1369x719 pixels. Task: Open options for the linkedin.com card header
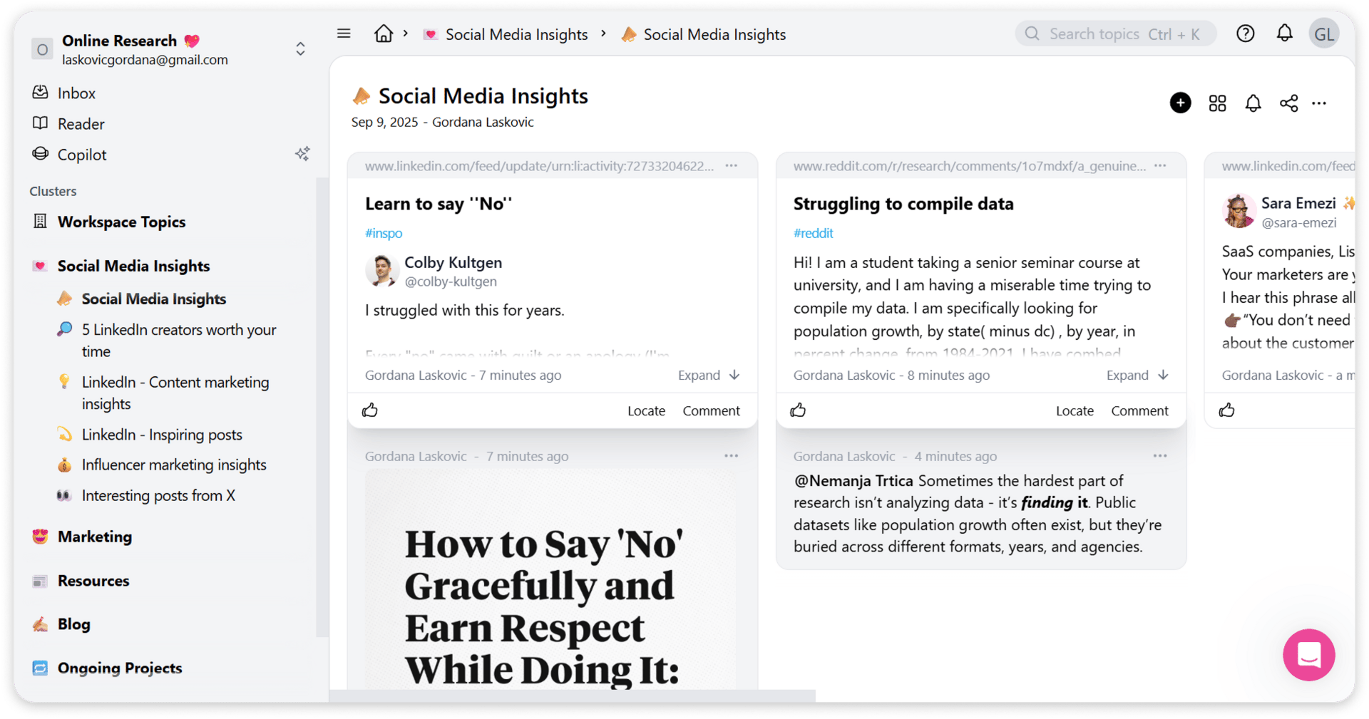(732, 165)
